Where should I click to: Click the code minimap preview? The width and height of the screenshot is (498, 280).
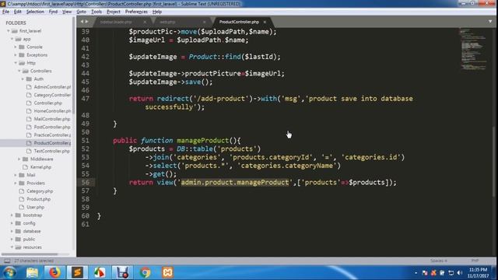point(473,49)
